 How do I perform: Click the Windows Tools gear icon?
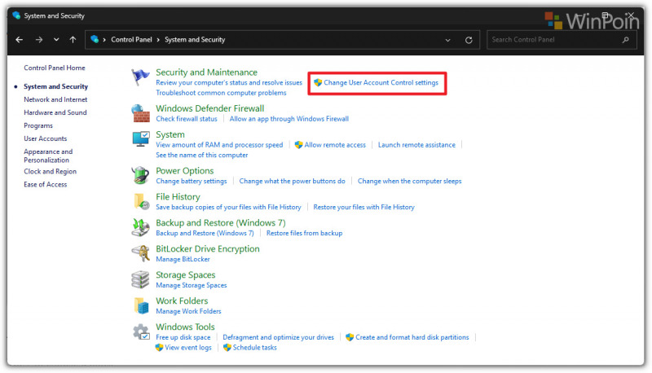click(x=141, y=332)
